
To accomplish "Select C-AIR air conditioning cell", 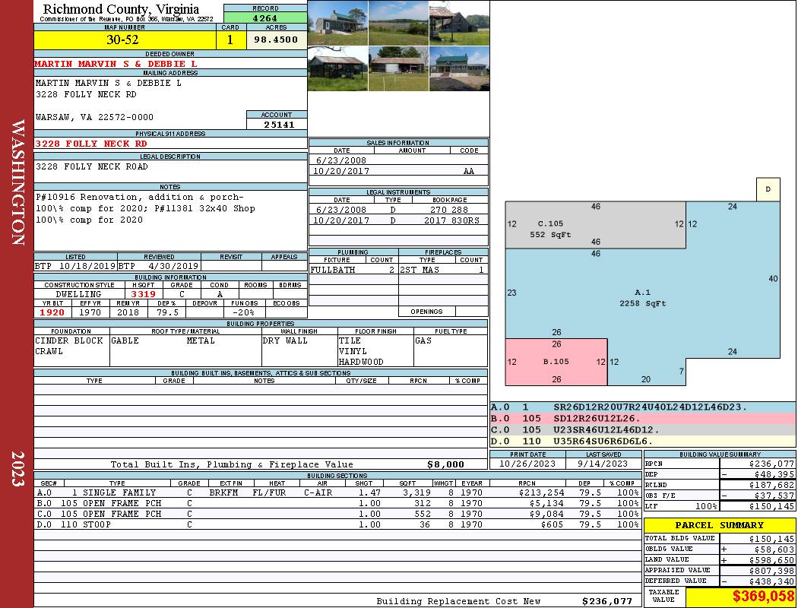I will pos(318,492).
